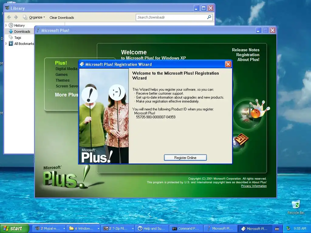Switch to Registration Wizard taskbar button
This screenshot has height=233, width=311.
pyautogui.click(x=255, y=228)
